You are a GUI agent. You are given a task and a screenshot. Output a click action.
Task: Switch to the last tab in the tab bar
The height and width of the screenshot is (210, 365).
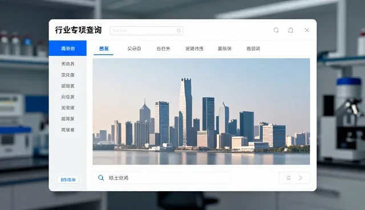pos(253,49)
